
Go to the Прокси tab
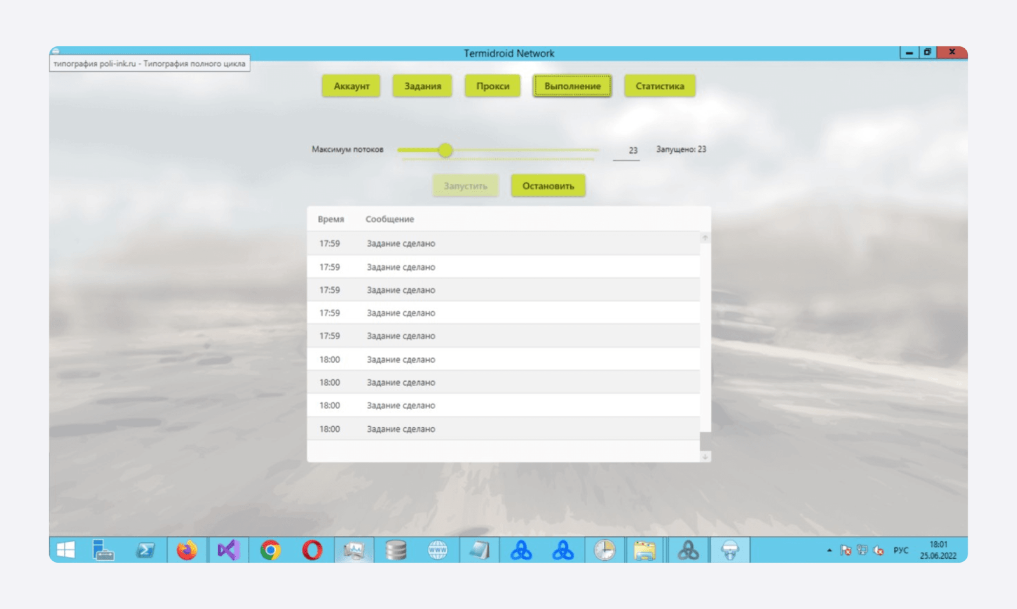(x=493, y=86)
